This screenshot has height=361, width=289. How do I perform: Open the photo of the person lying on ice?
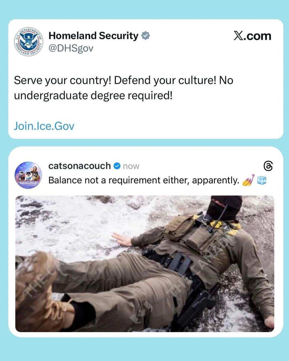pos(144,263)
